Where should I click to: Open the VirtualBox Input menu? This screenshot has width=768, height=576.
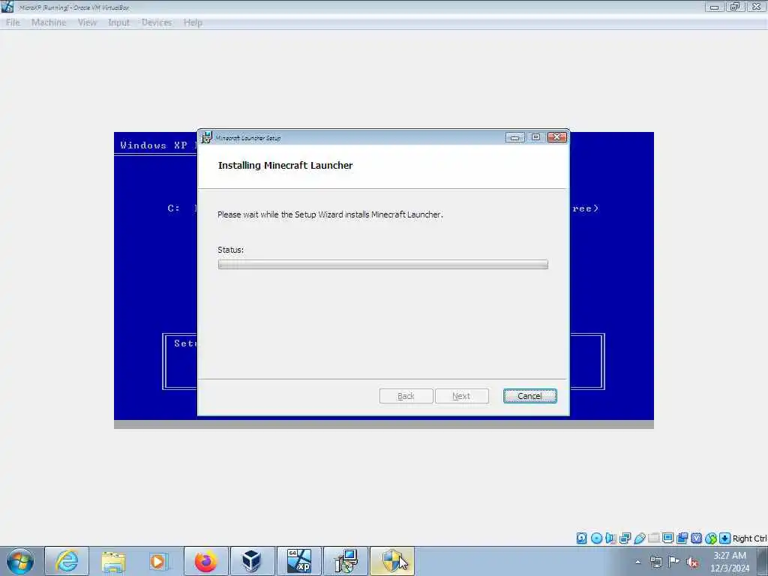click(x=118, y=22)
